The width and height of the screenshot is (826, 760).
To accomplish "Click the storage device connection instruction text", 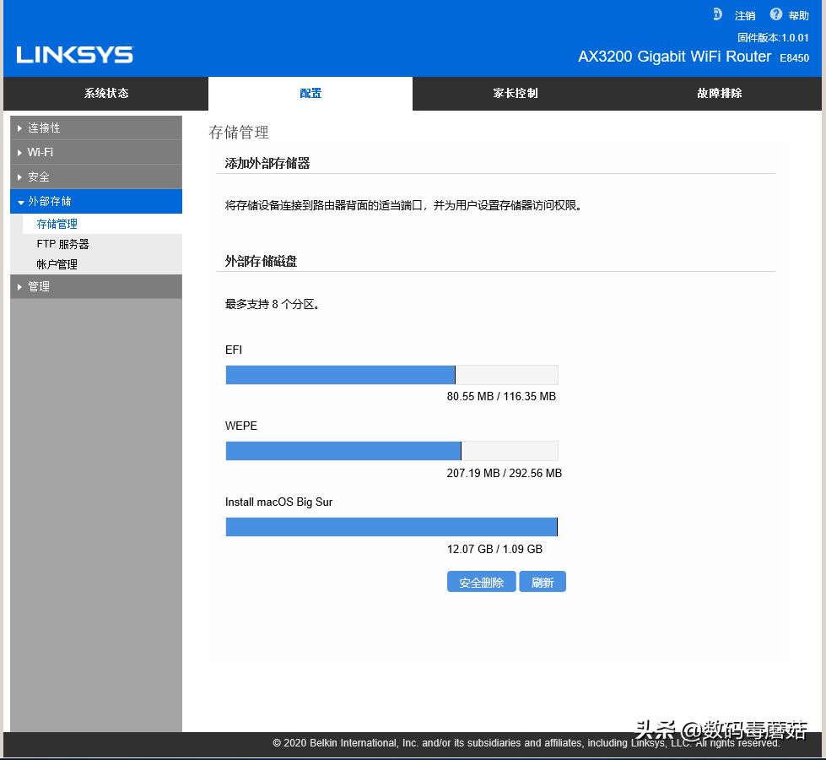I will [403, 205].
